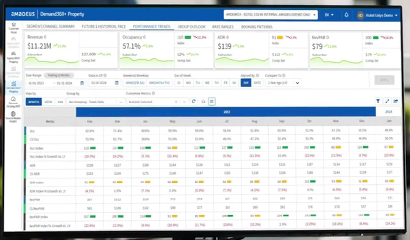This screenshot has width=410, height=240.
Task: Open the EN language dropdown
Action: (329, 15)
